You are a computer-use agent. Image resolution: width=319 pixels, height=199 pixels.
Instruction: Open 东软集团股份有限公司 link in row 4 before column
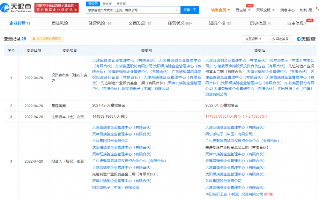pos(110,141)
